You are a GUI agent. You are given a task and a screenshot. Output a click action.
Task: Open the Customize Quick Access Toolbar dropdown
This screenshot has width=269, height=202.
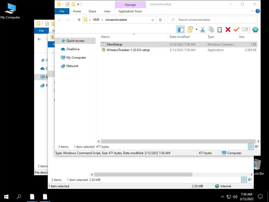pos(78,4)
